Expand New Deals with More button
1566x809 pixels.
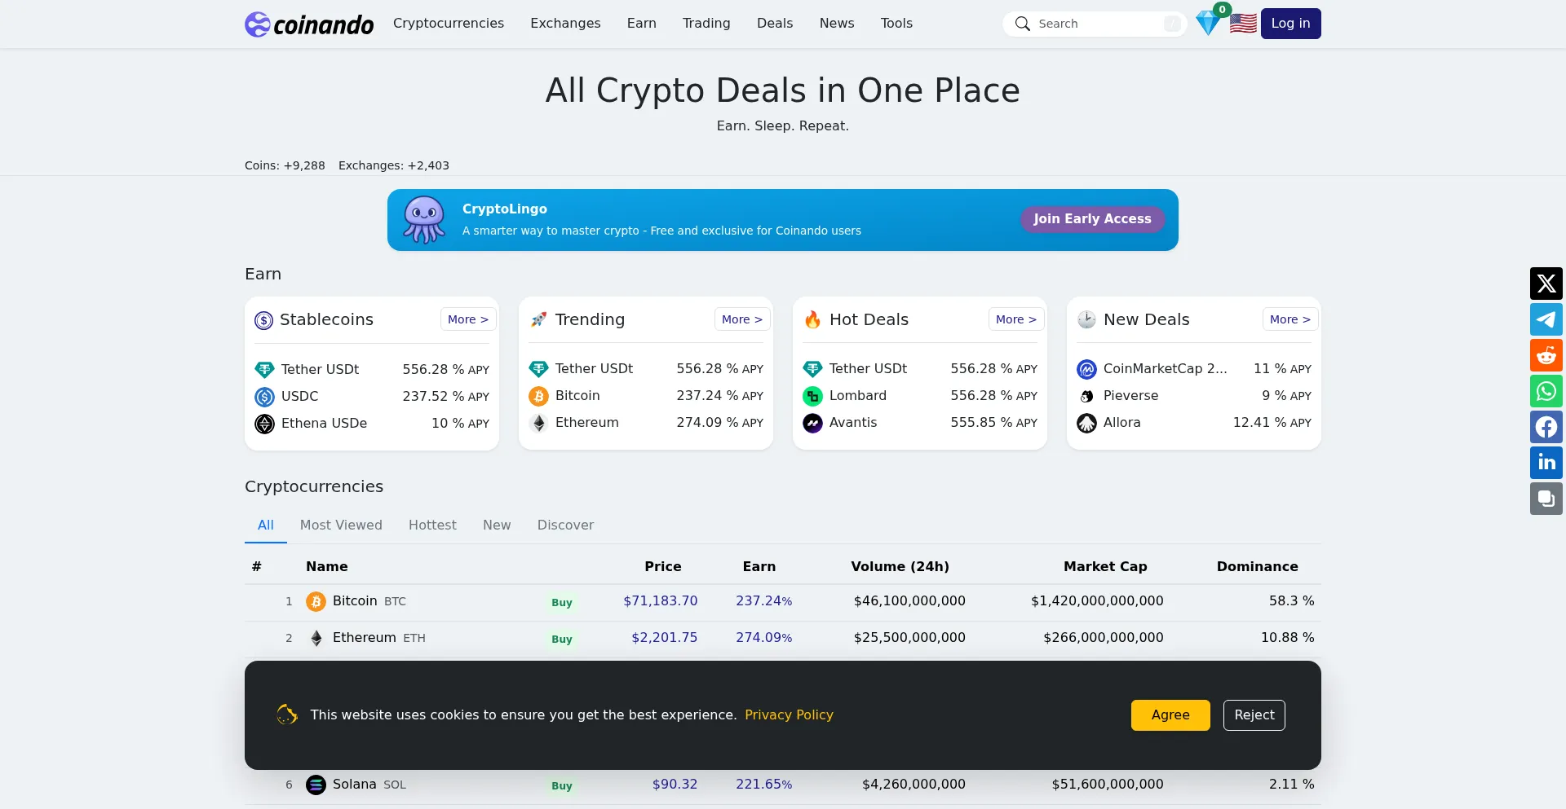pyautogui.click(x=1290, y=319)
